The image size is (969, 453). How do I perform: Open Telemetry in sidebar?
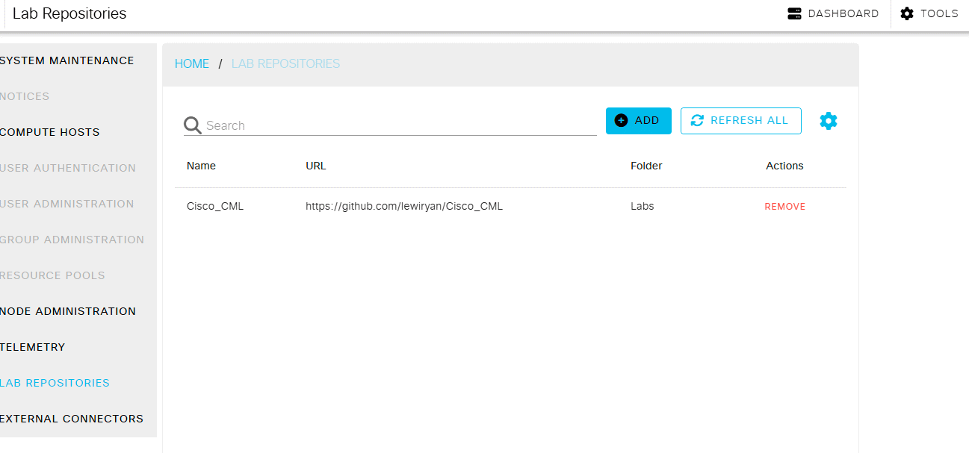33,347
